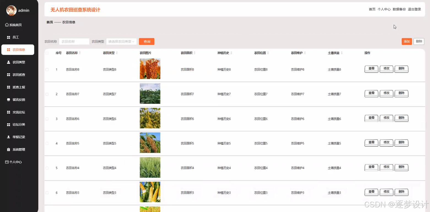Sort by 种植历史 using its sort arrows
The height and width of the screenshot is (212, 430).
(232, 53)
